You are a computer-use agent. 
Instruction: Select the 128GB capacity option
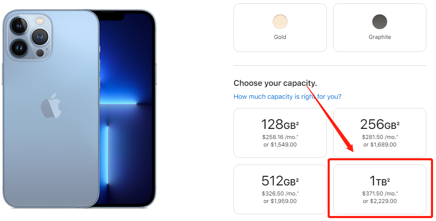point(280,133)
